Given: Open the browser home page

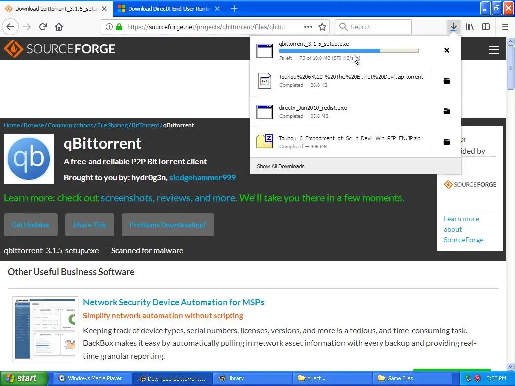Looking at the screenshot, I should point(59,27).
